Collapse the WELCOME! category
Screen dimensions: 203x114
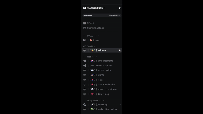point(89,46)
